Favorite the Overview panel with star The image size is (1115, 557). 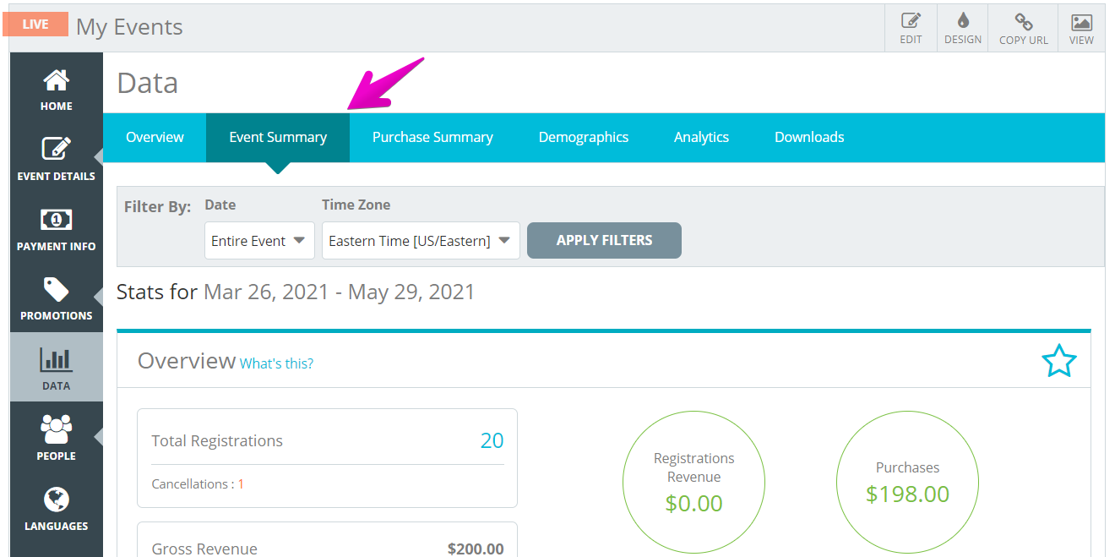pyautogui.click(x=1059, y=361)
